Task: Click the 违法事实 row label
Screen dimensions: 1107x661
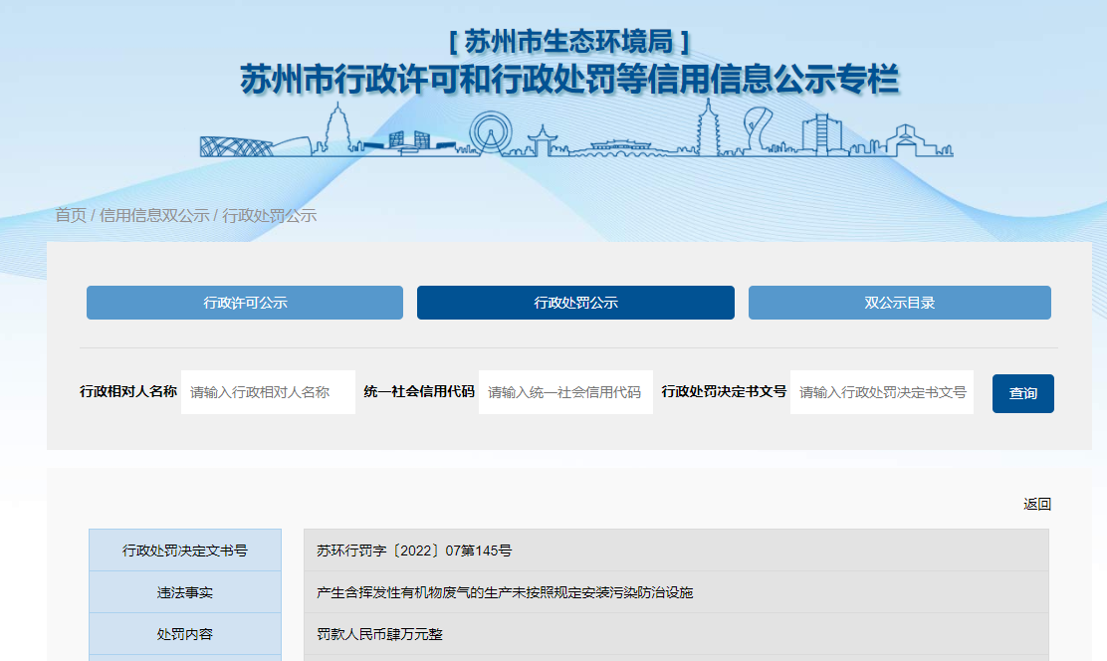Action: click(x=185, y=592)
